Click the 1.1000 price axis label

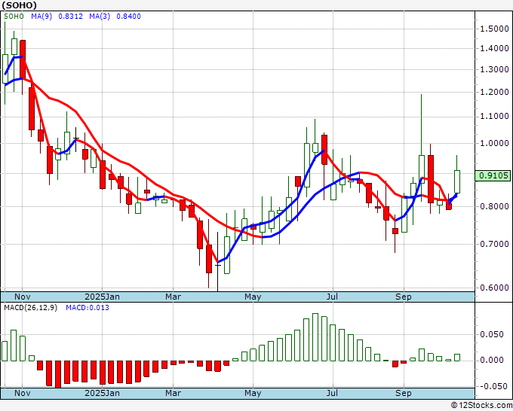click(x=493, y=116)
